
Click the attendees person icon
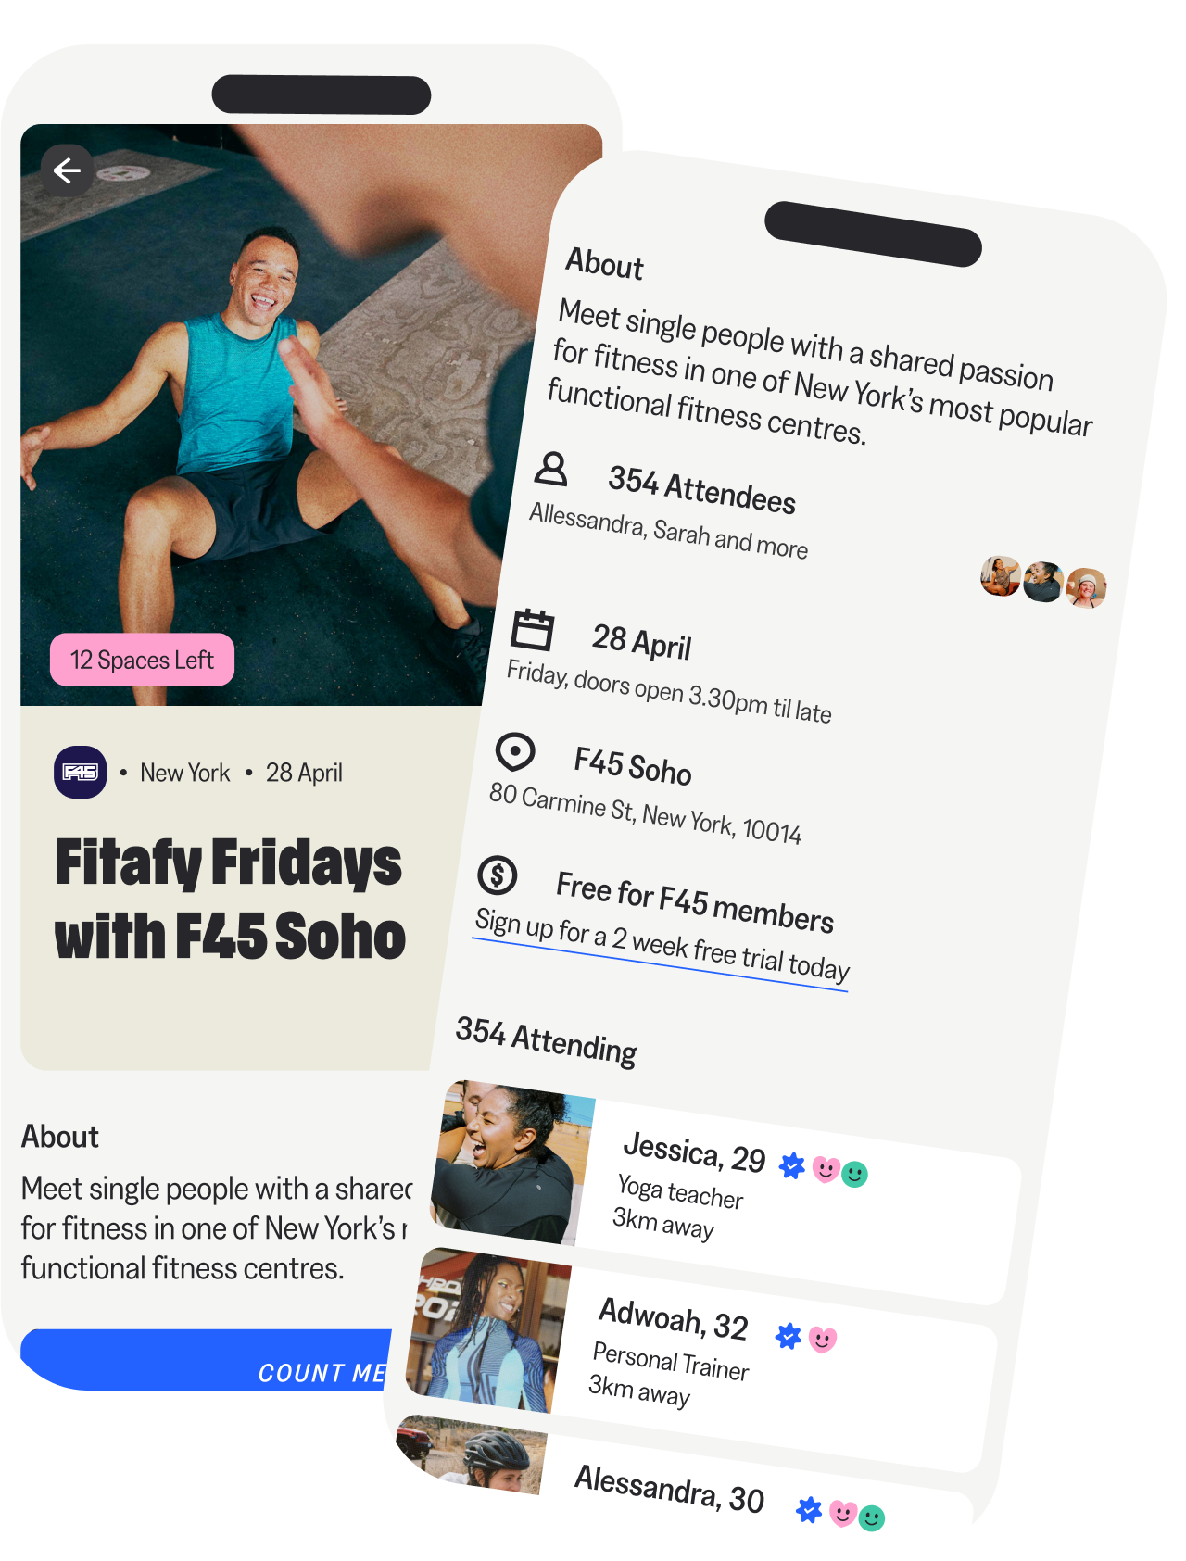[x=551, y=470]
